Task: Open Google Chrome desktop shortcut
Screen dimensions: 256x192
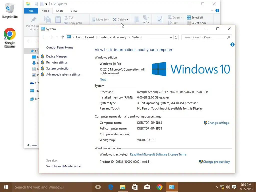Action: (x=10, y=38)
